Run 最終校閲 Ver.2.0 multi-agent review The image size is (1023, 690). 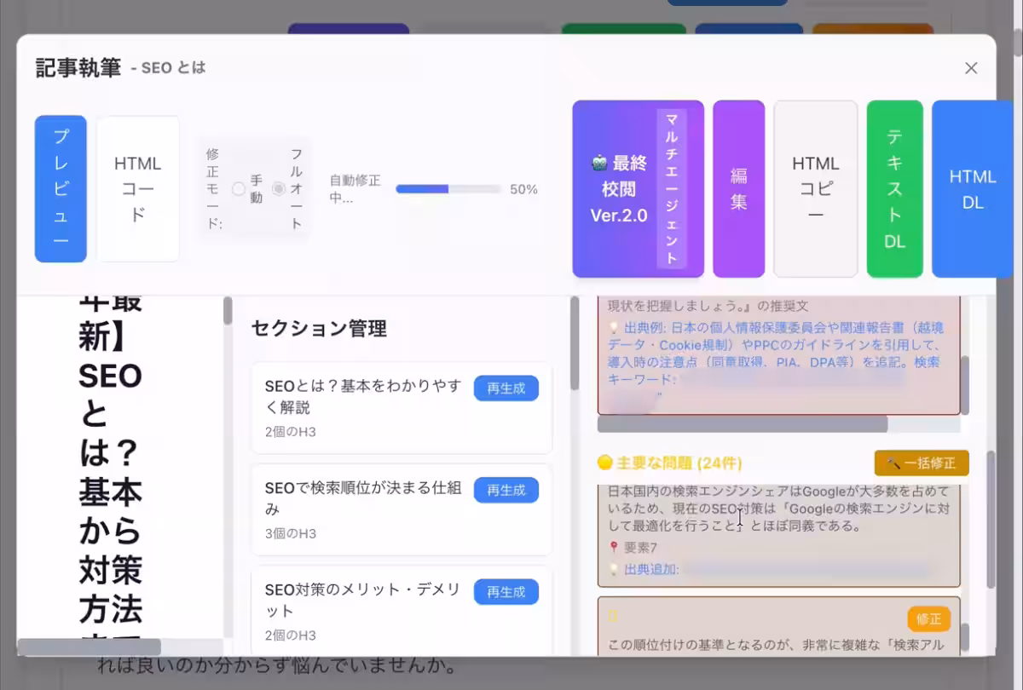point(638,189)
